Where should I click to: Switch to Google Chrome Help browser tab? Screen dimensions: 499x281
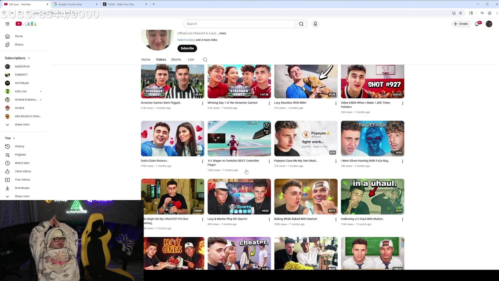click(x=74, y=4)
